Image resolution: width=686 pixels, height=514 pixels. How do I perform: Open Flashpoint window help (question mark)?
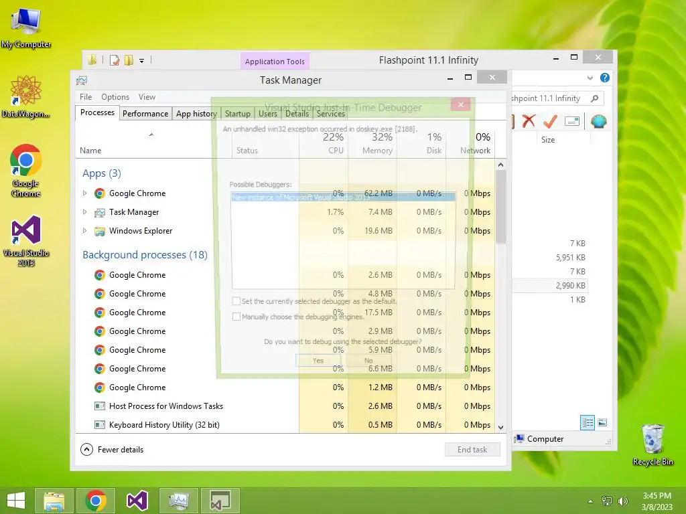click(605, 78)
